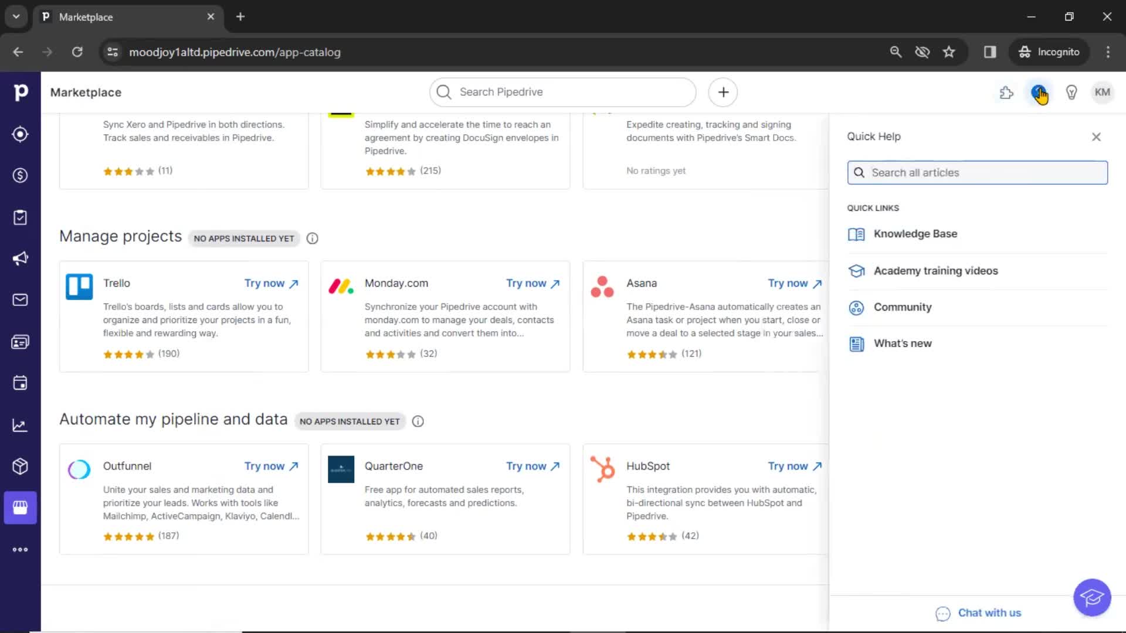
Task: Go back in browser history
Action: coord(18,52)
